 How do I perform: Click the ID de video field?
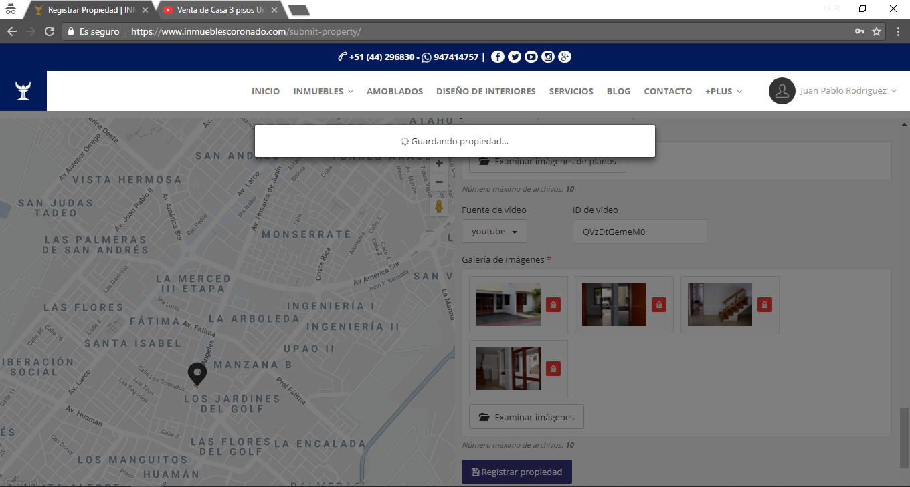tap(639, 232)
